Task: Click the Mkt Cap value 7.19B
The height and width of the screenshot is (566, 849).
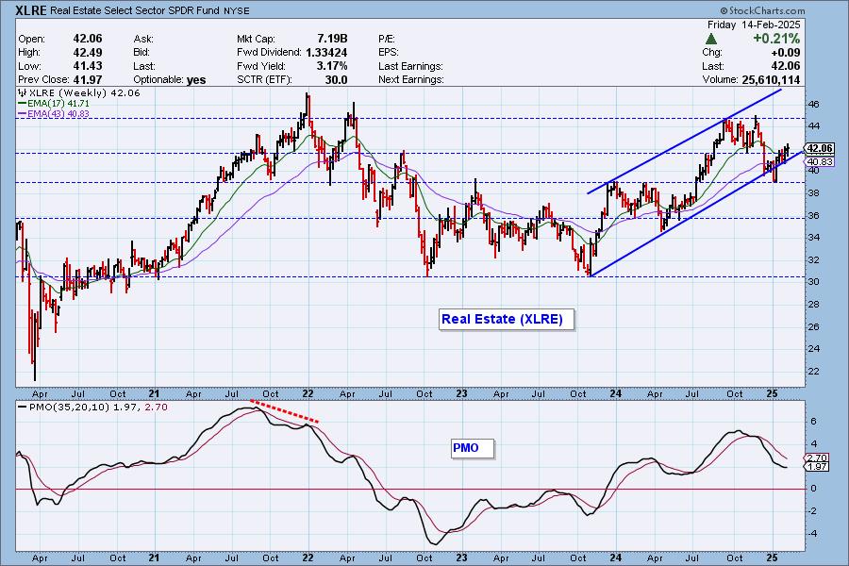Action: pyautogui.click(x=332, y=39)
